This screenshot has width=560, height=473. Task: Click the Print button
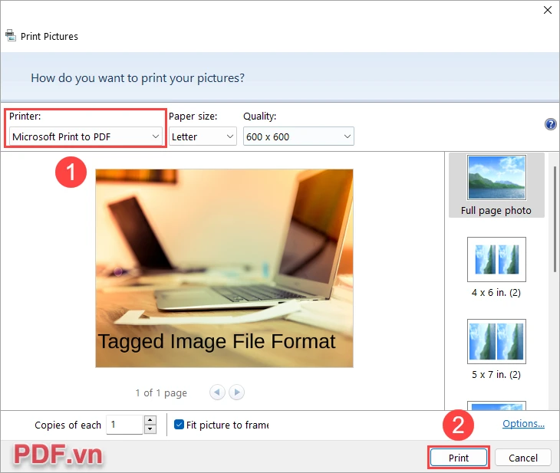459,458
